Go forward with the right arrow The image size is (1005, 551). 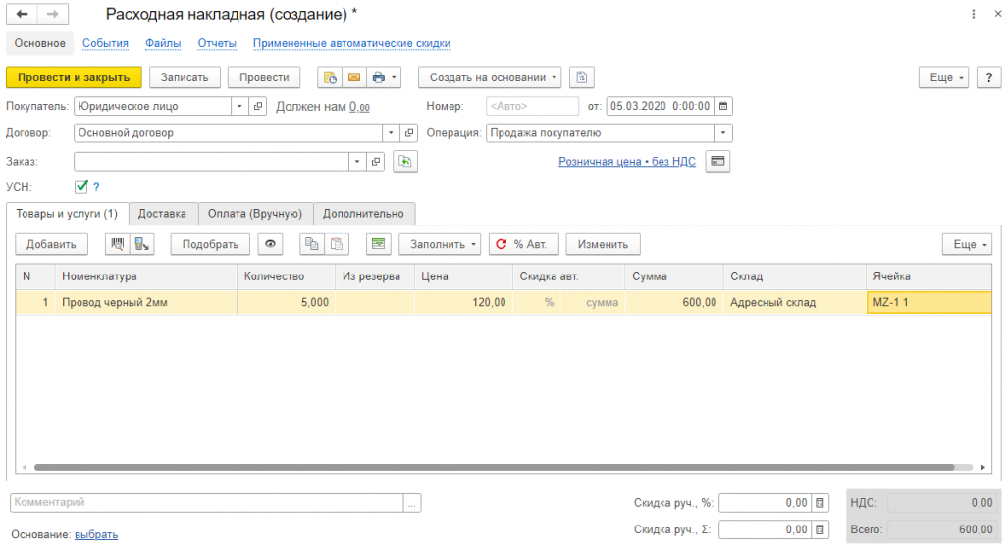click(x=53, y=14)
